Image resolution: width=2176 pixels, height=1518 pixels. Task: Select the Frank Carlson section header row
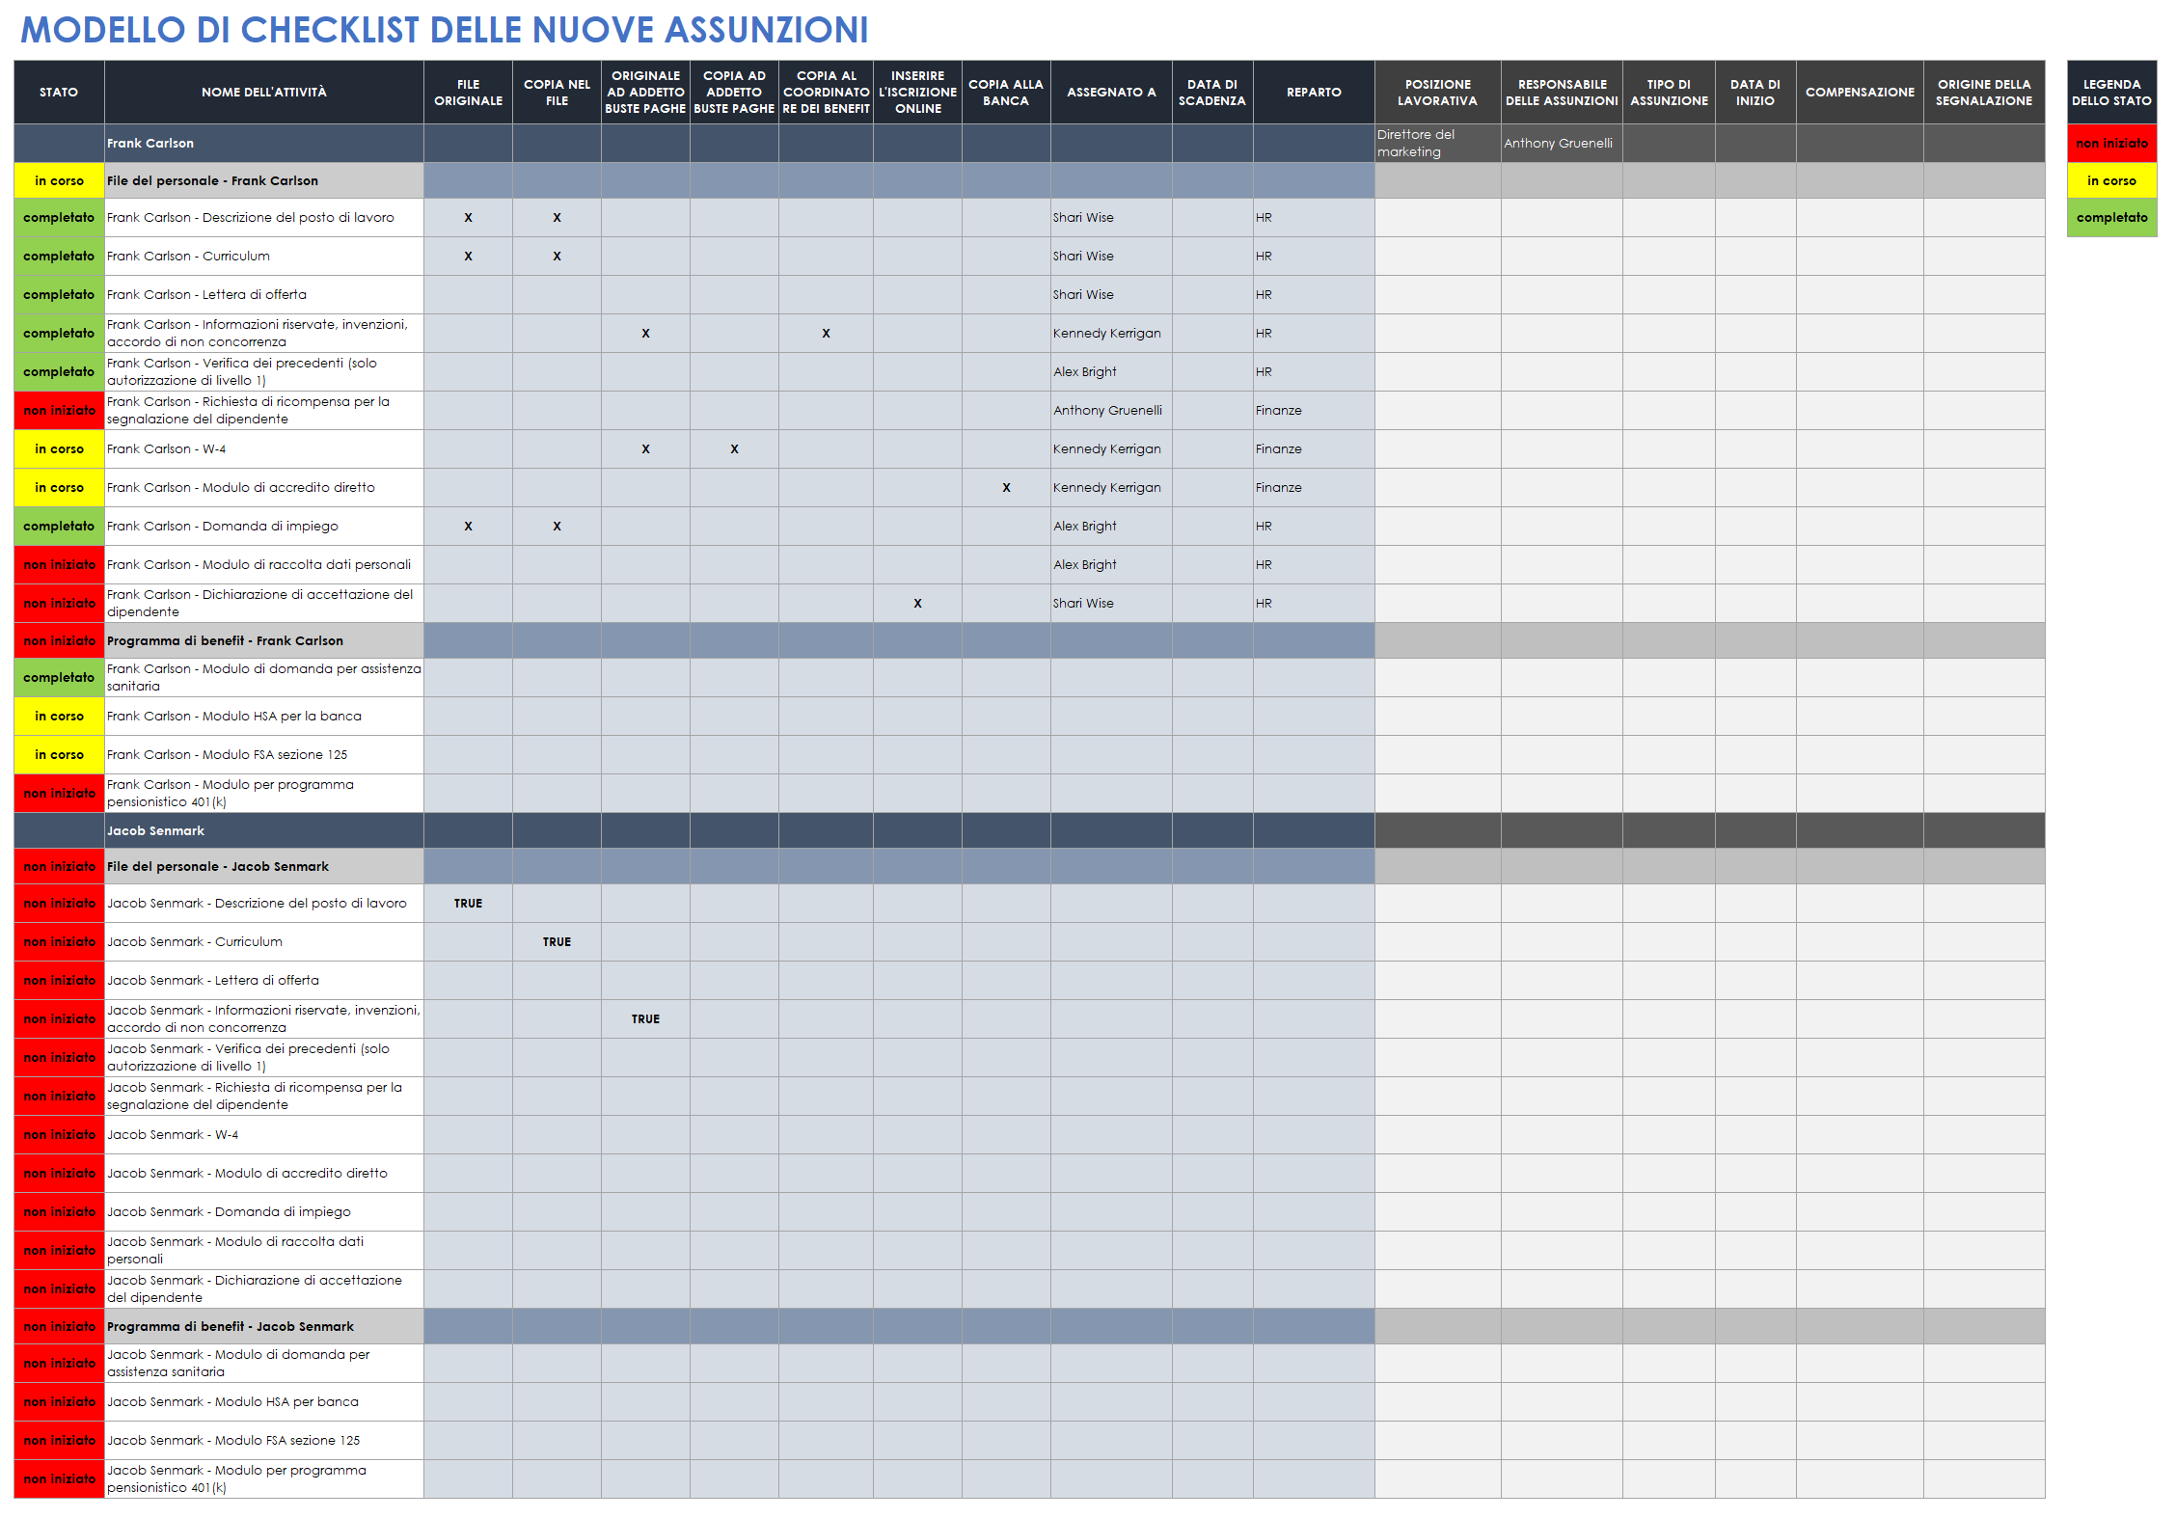(1029, 143)
